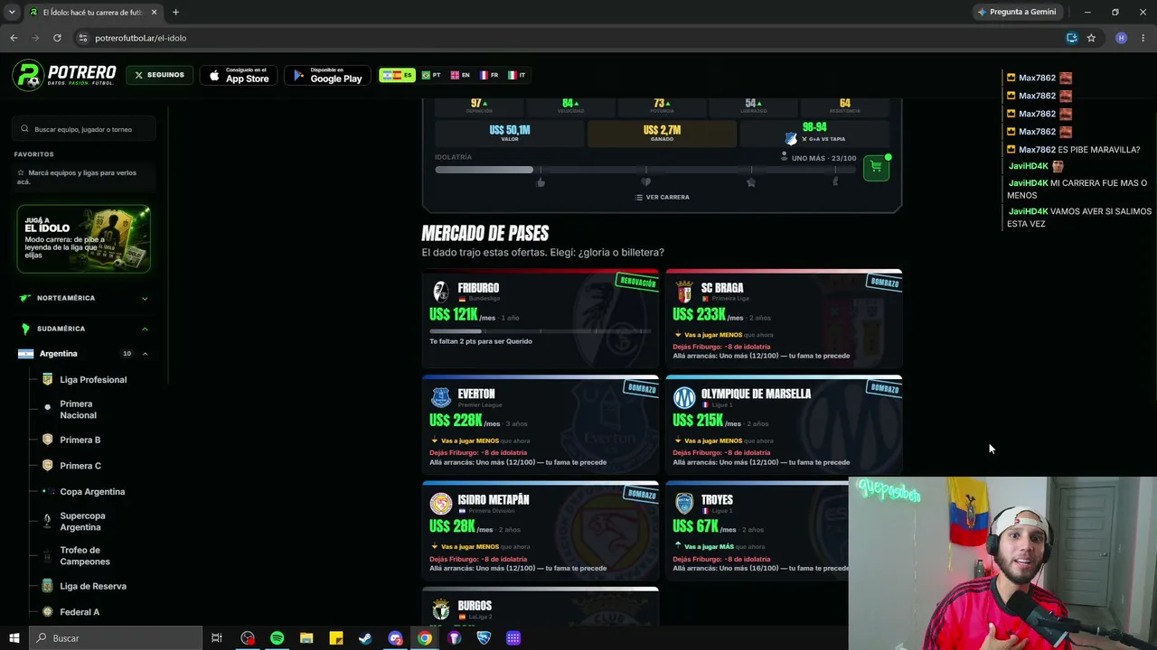Click the team, player or tournament search field

click(85, 129)
